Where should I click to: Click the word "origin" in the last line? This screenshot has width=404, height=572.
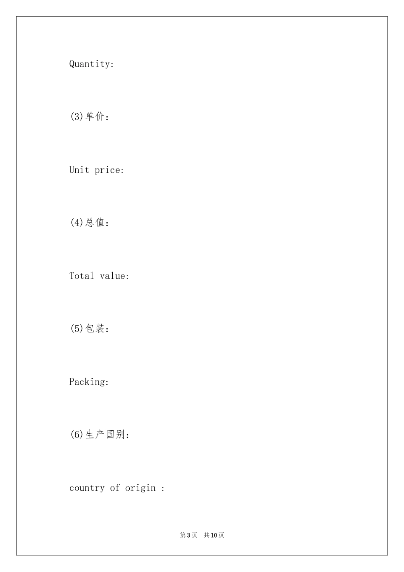point(140,488)
